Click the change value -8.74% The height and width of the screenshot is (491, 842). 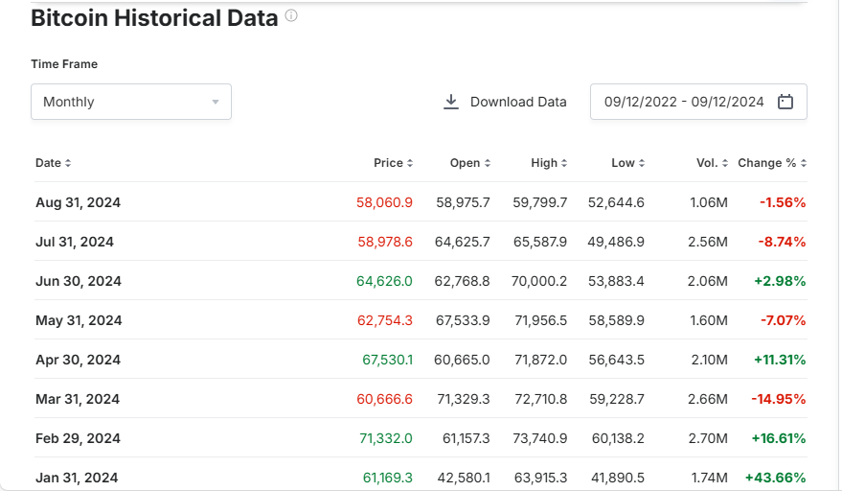(782, 242)
